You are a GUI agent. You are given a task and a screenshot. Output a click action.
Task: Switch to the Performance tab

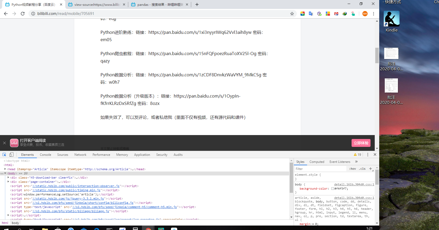point(101,155)
